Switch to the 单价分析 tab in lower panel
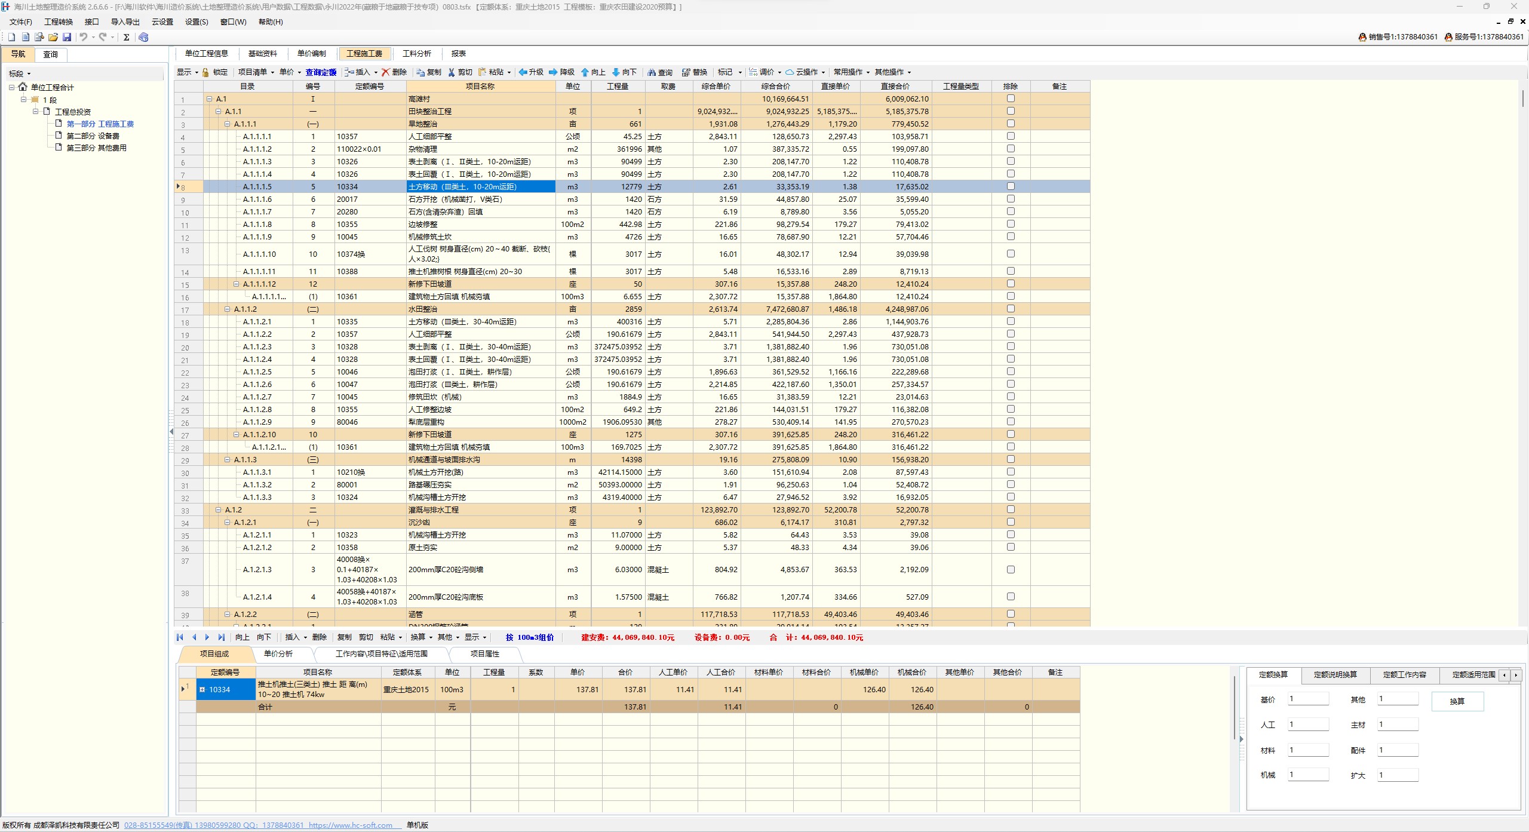 pos(278,654)
